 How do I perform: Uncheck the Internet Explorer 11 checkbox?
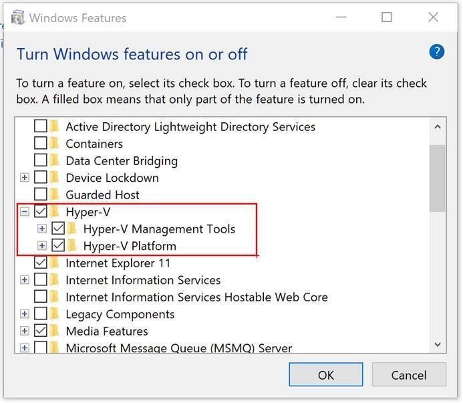click(41, 263)
